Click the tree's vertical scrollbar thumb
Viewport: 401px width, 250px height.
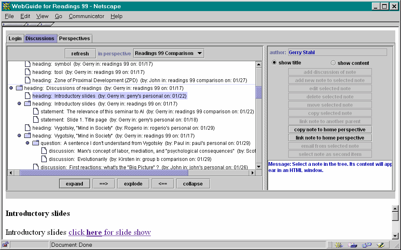tap(259, 92)
